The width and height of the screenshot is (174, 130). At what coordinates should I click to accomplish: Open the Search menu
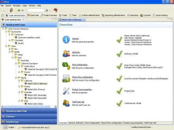[x=8, y=5]
